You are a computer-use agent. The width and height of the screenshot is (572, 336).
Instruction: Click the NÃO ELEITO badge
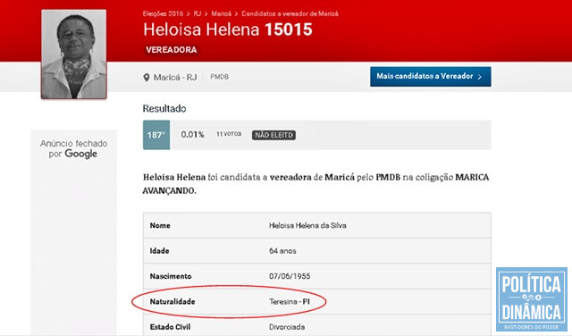click(273, 135)
